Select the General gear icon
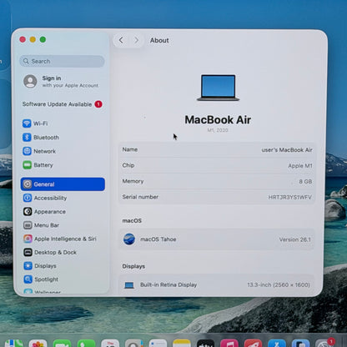347x347 pixels. (28, 184)
